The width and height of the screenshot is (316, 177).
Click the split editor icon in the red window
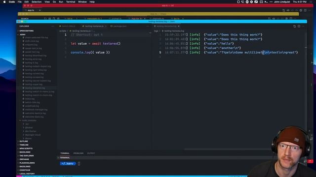(x=305, y=10)
